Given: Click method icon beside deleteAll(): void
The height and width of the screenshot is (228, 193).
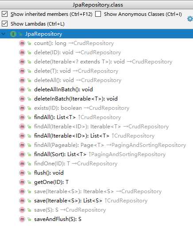Looking at the screenshot, I should point(22,80).
